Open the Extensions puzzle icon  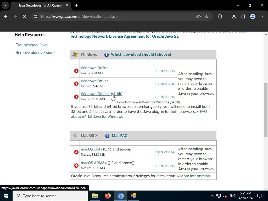coord(220,16)
